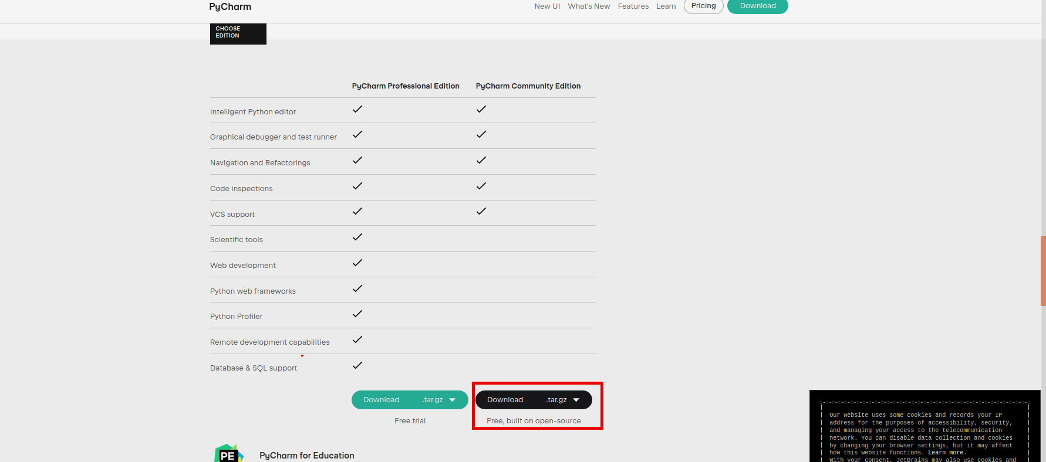Screen dimensions: 1046x462
Task: Click Professional checkmark for Database & SQL support
Action: point(357,365)
